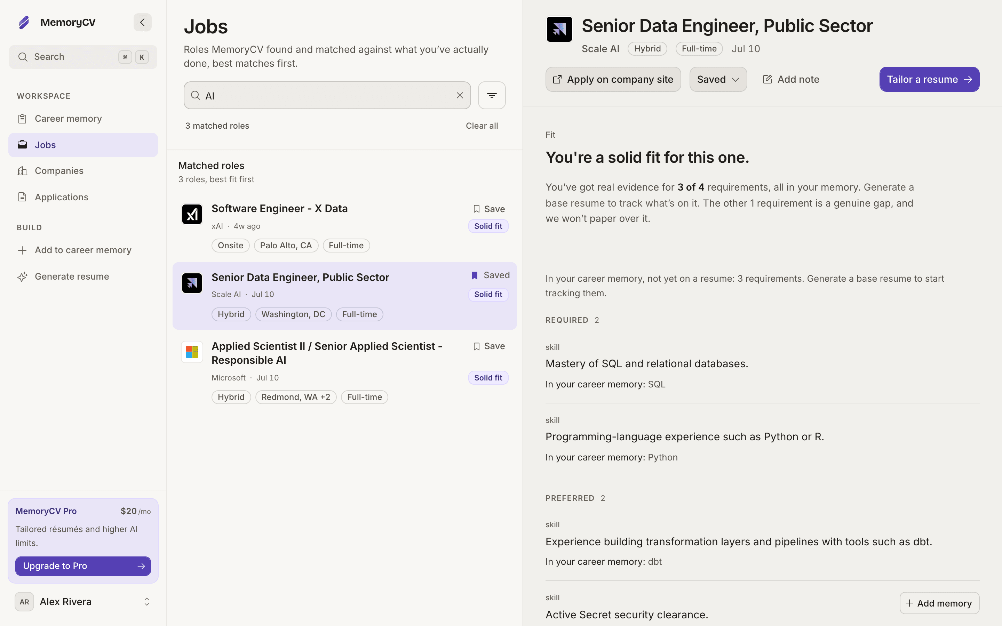Open the Companies page
Viewport: 1002px width, 626px height.
click(83, 171)
